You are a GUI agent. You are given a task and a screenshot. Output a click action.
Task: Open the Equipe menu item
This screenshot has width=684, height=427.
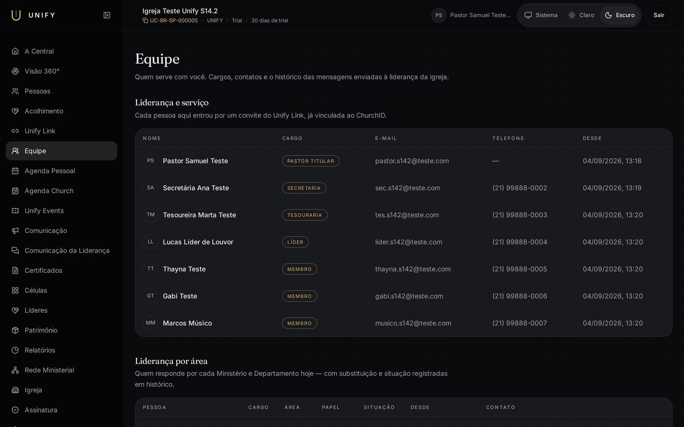tap(62, 151)
